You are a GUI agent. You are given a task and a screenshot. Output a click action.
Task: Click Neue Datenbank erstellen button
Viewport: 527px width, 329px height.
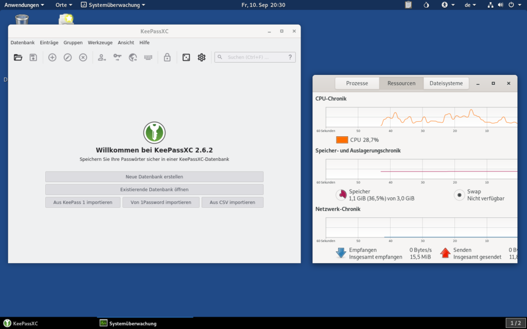(154, 177)
